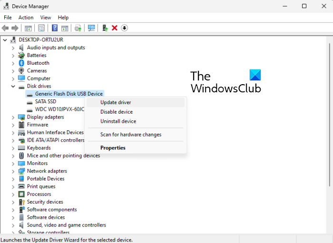Choose Disable device from context menu
The height and width of the screenshot is (243, 333).
point(136,112)
